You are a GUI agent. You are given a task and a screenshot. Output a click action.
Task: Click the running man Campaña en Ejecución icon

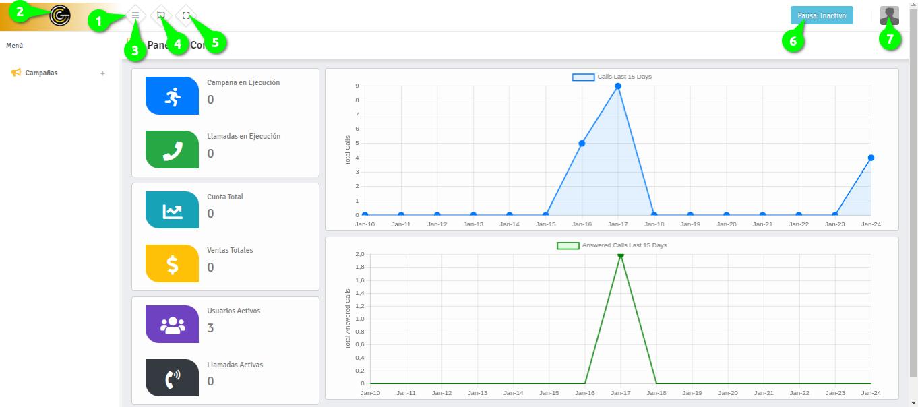click(x=172, y=96)
